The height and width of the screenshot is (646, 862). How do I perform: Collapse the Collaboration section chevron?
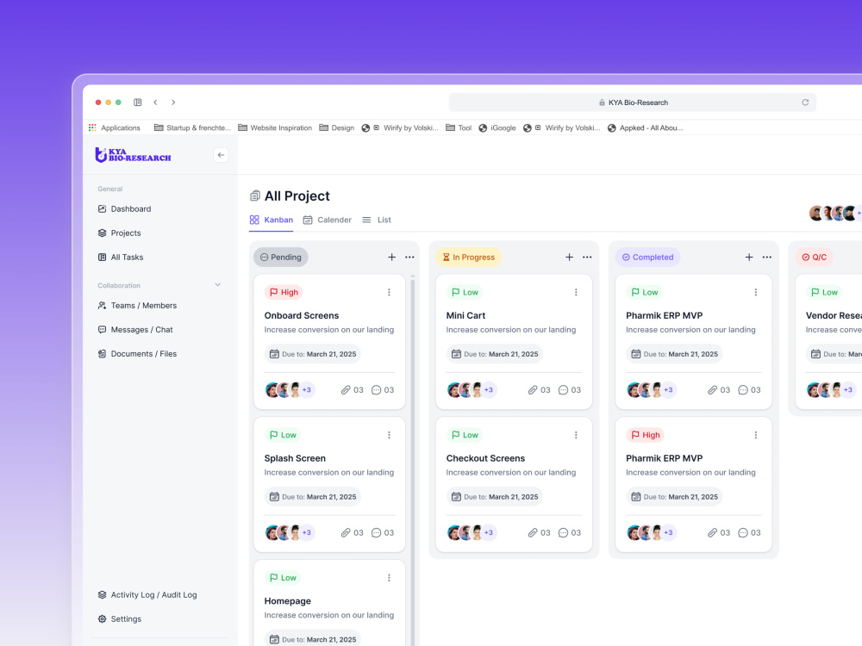click(x=218, y=284)
